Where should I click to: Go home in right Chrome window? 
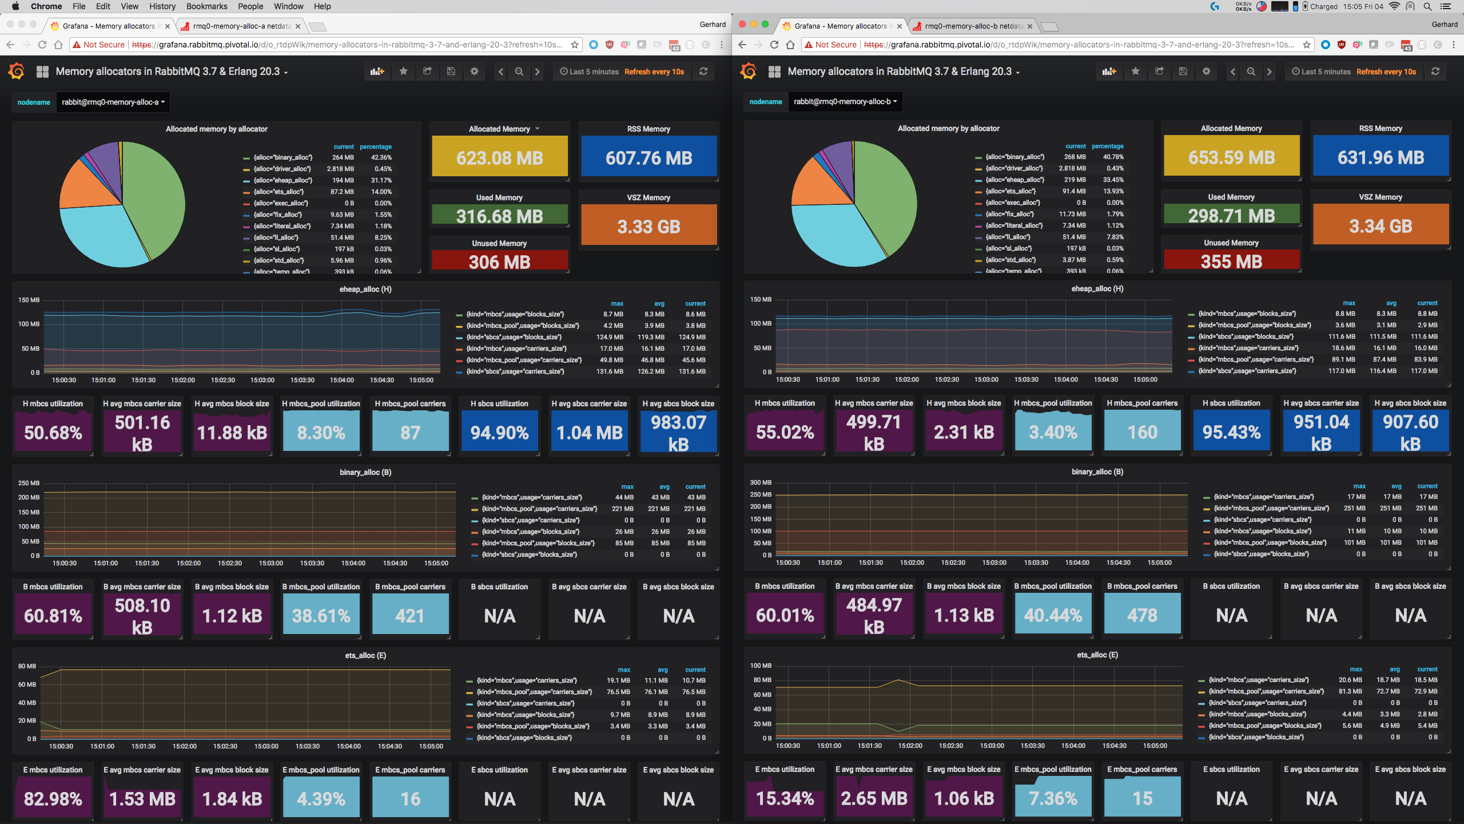coord(790,45)
